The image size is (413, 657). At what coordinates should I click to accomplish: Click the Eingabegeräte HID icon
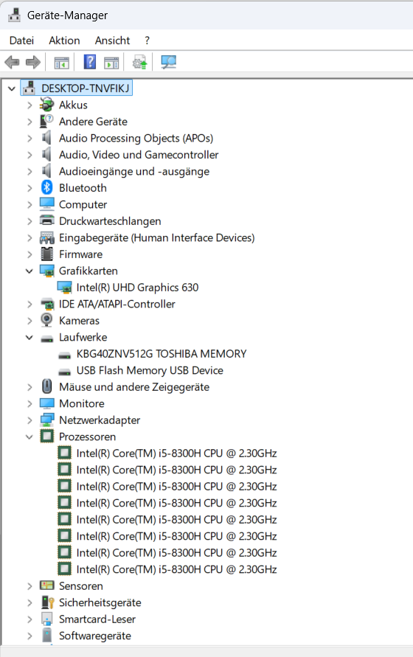pos(47,237)
